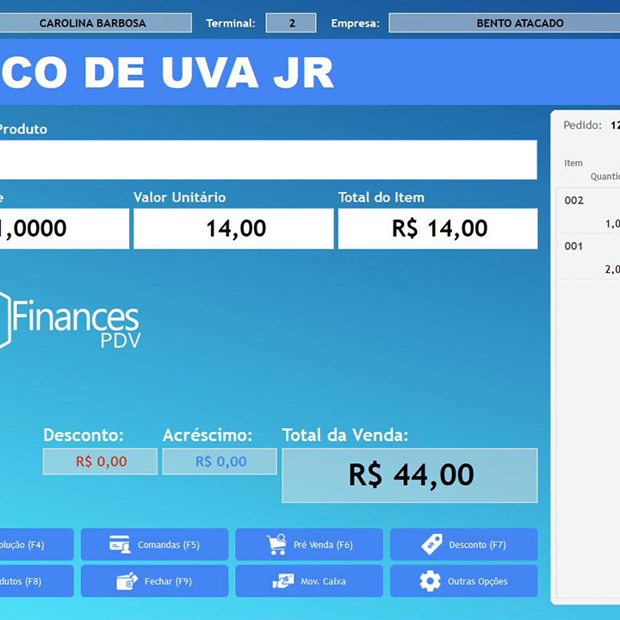Click the Total da Venda R$ 44,00 box
Screen dimensions: 620x620
pyautogui.click(x=410, y=475)
